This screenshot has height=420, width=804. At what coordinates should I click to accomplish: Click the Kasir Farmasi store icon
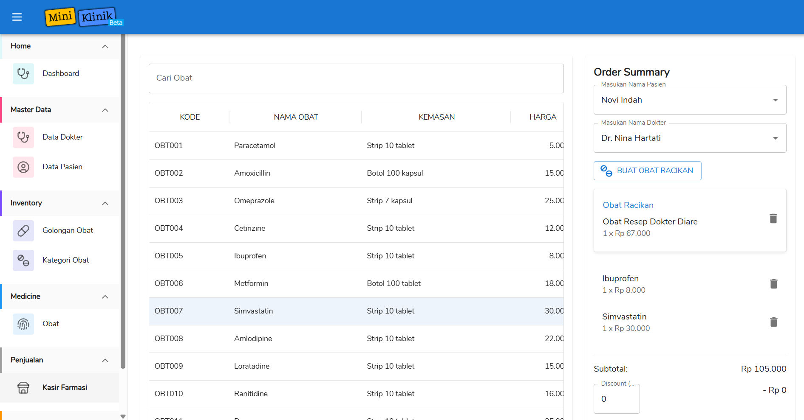coord(23,388)
